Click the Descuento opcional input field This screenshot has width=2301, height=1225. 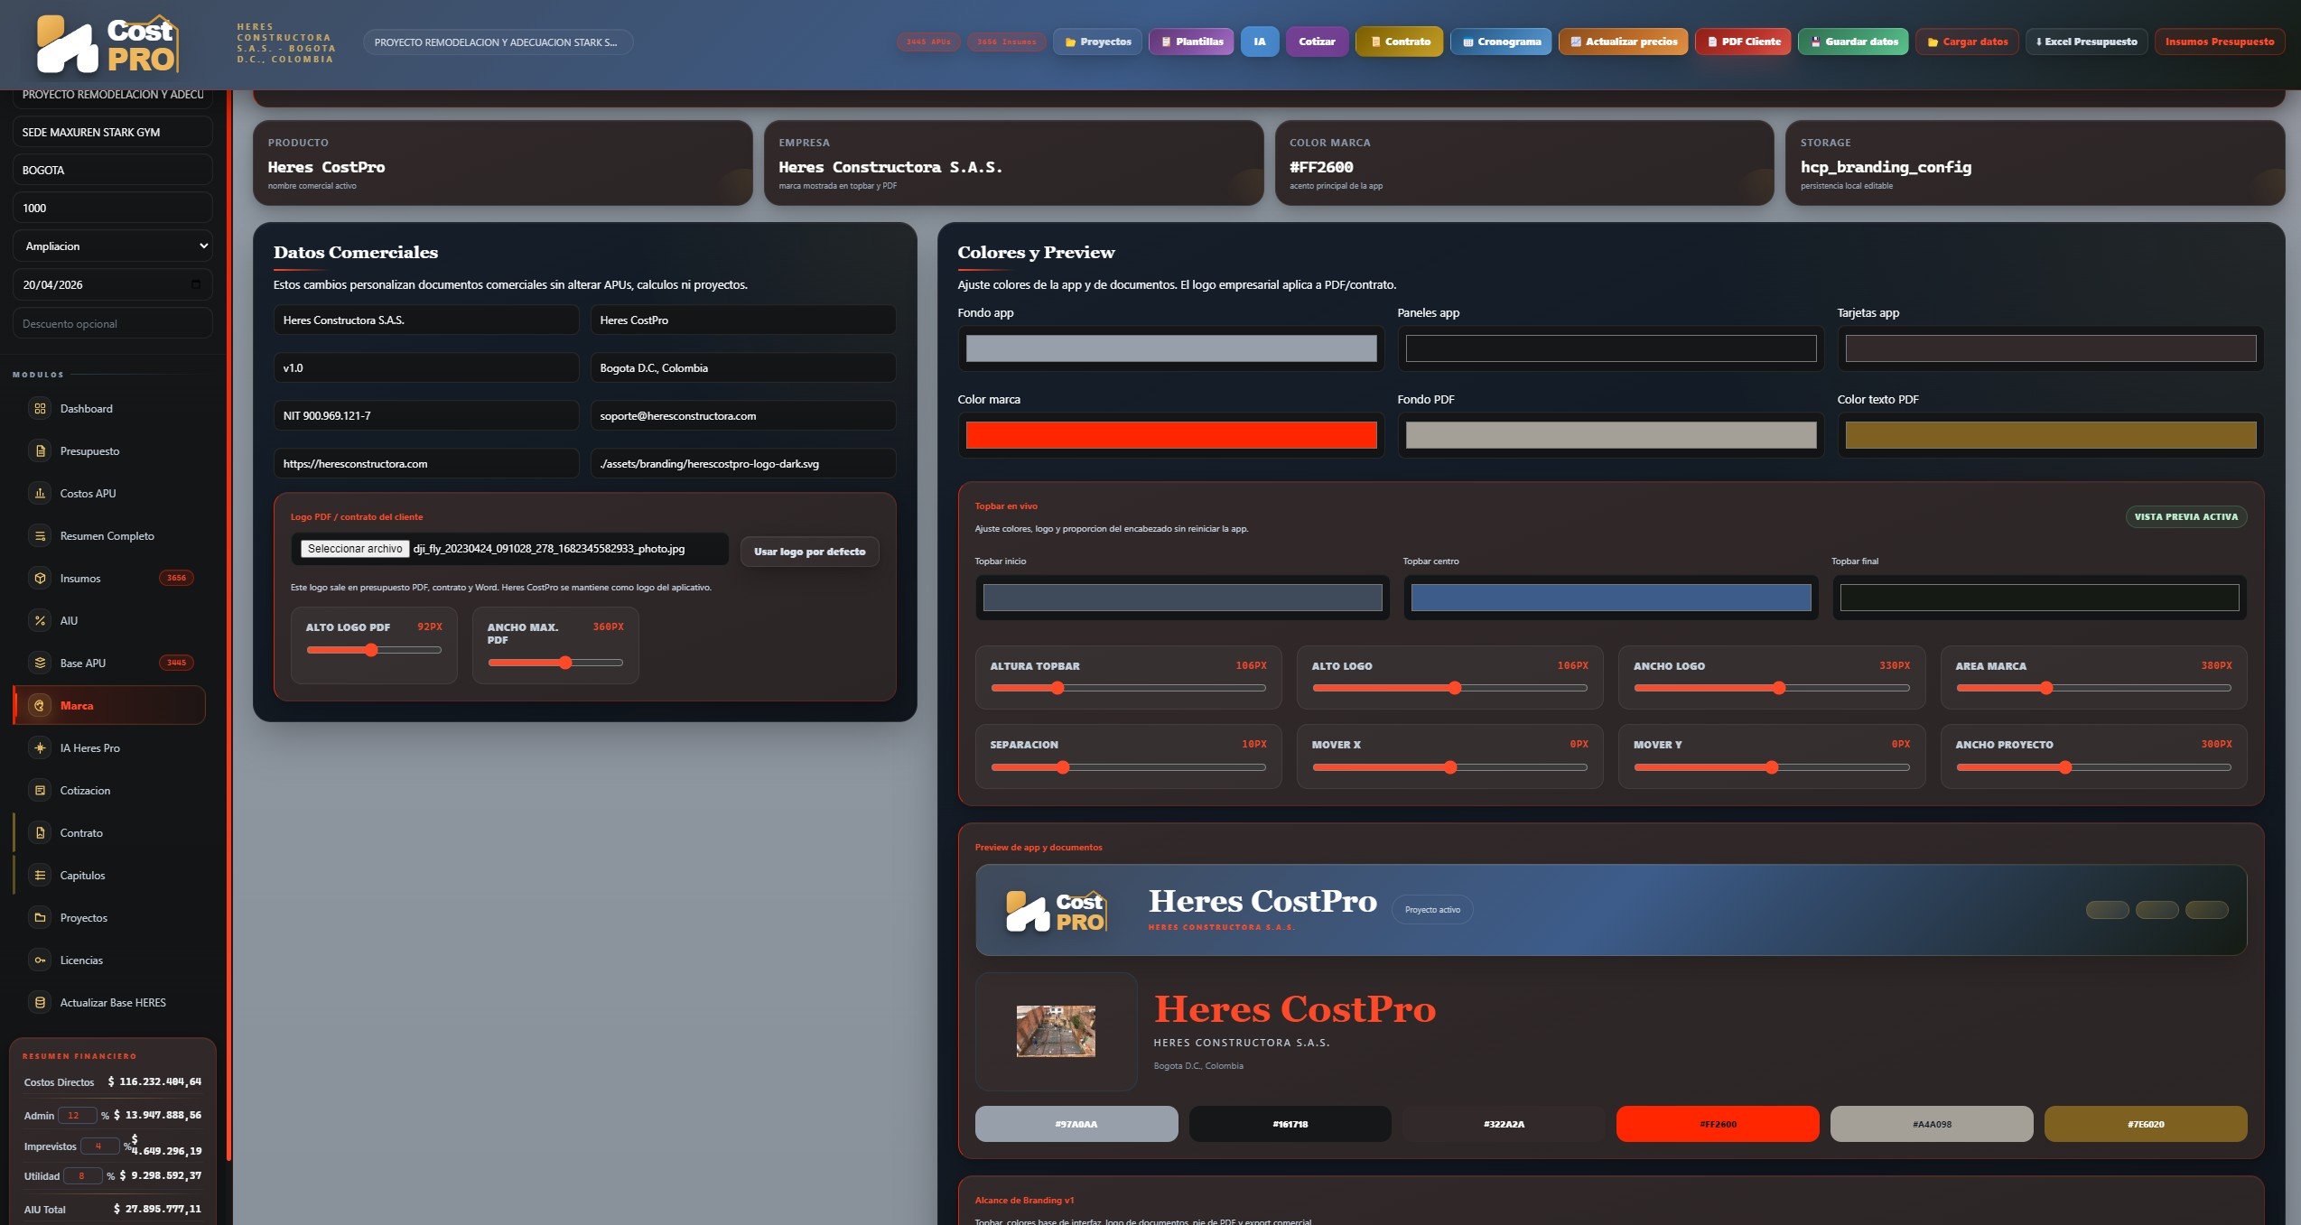coord(113,324)
